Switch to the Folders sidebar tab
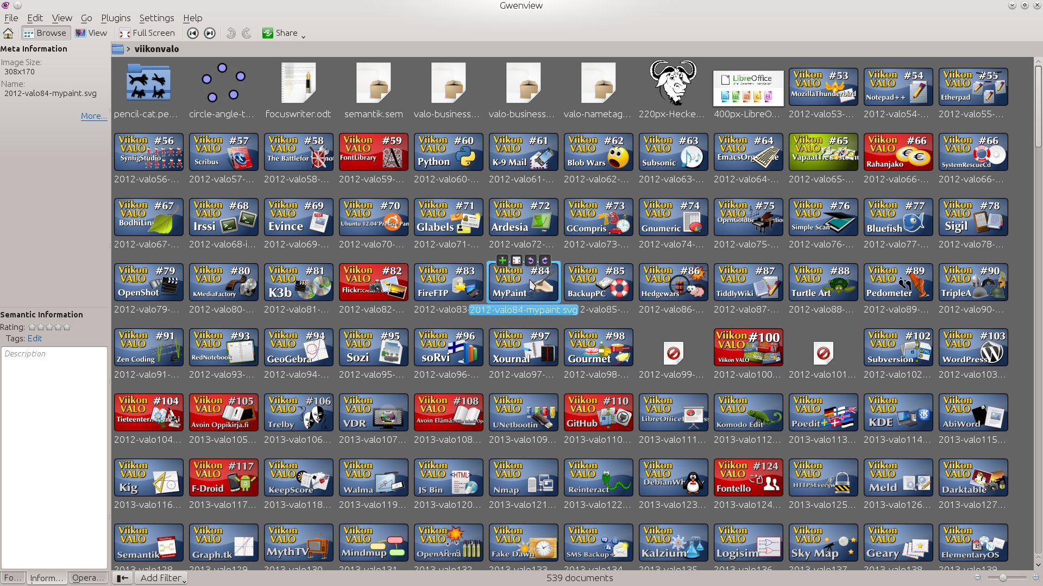1043x586 pixels. [13, 578]
